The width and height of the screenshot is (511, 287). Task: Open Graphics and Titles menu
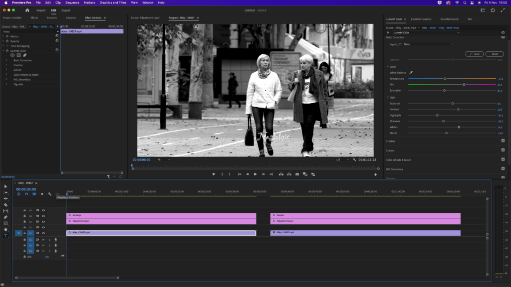113,2
